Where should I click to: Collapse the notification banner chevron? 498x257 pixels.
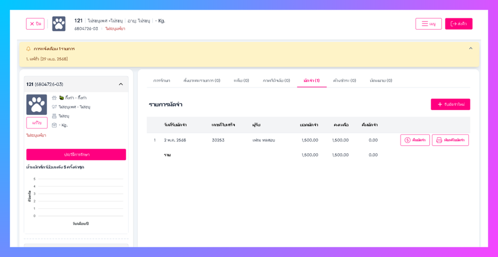471,49
